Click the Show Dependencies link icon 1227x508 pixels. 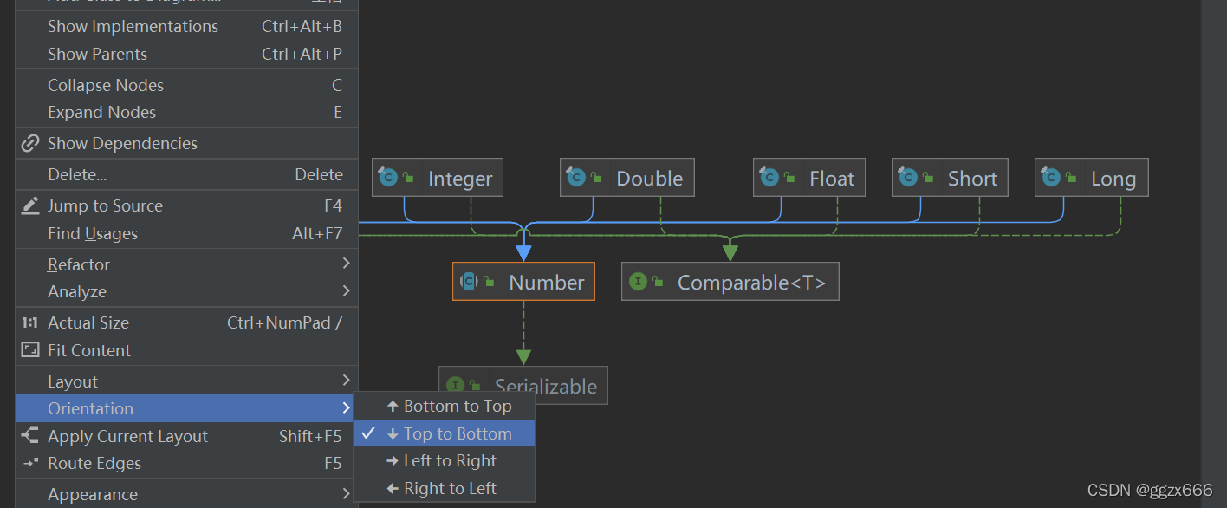[x=30, y=143]
